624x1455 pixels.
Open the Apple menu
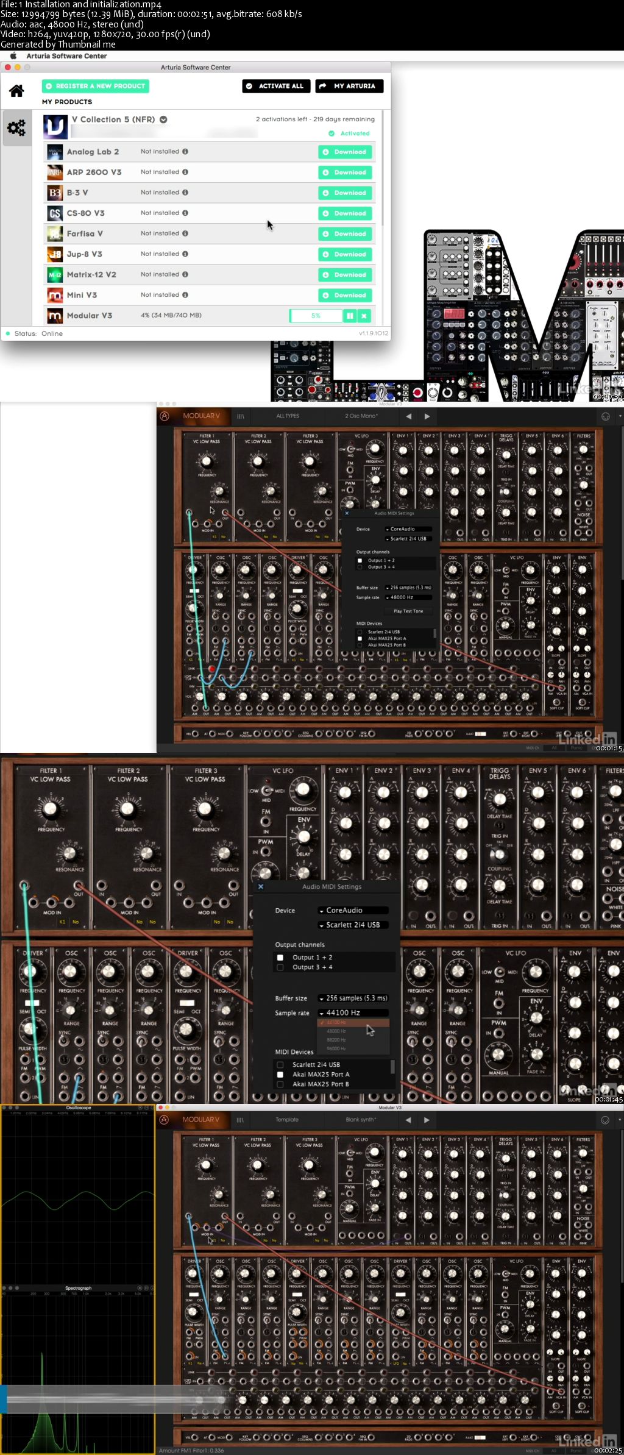[x=13, y=56]
